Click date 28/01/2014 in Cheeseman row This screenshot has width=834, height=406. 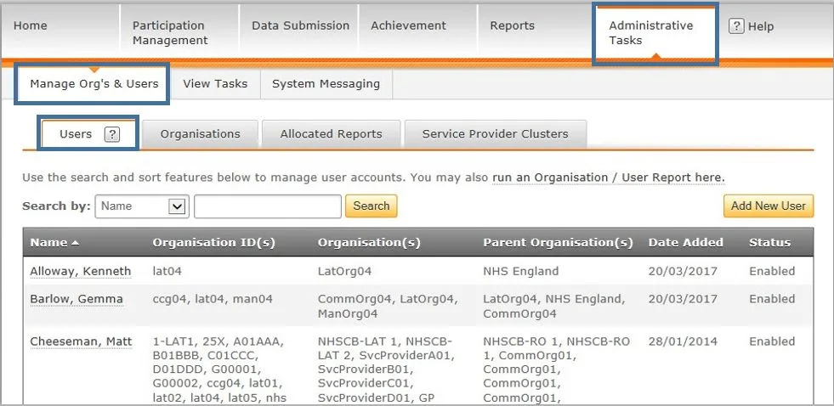click(683, 341)
